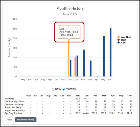Click the December Cool blue bar

click(x=71, y=68)
